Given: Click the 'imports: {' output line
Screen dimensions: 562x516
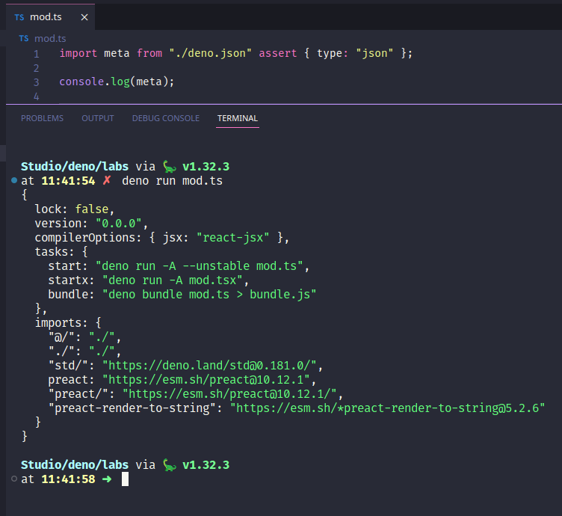Looking at the screenshot, I should [x=68, y=323].
